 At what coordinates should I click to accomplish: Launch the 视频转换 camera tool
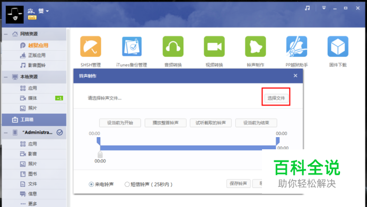coord(214,47)
